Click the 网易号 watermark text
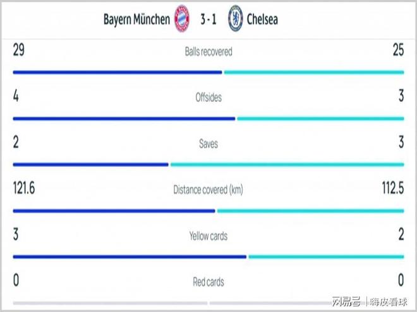Viewport: 417px width, 312px height. pos(345,299)
